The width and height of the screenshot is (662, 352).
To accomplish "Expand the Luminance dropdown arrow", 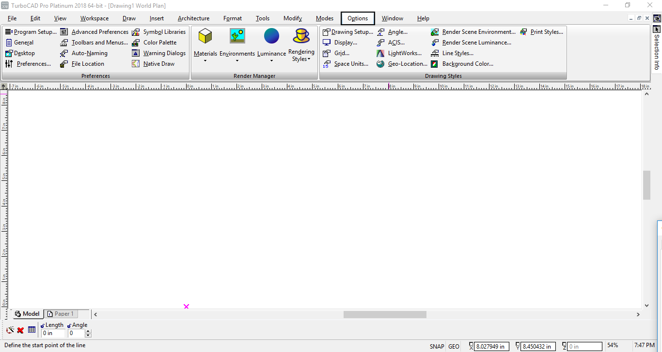I will 271,61.
